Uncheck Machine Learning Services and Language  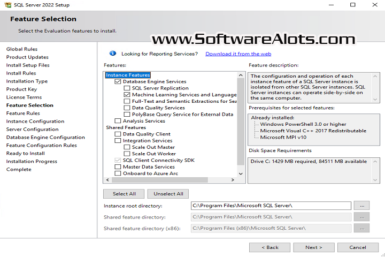pyautogui.click(x=127, y=95)
